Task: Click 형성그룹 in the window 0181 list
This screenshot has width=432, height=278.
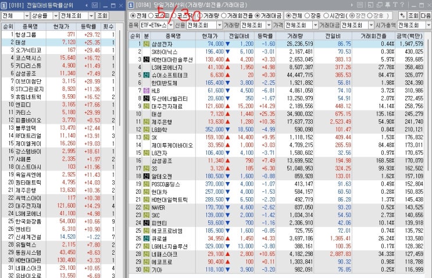Action: pyautogui.click(x=26, y=34)
